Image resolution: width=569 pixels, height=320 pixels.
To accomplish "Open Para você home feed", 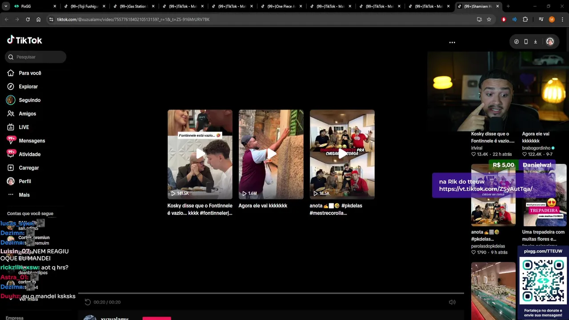I will pos(30,73).
